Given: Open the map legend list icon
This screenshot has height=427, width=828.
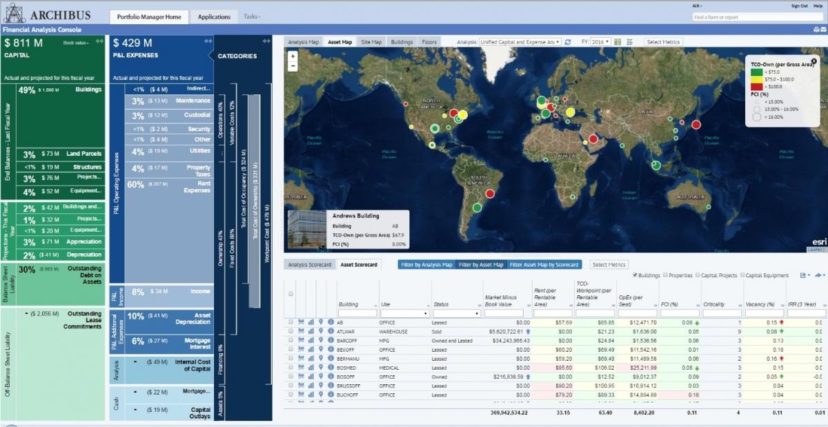Looking at the screenshot, I should [x=630, y=42].
